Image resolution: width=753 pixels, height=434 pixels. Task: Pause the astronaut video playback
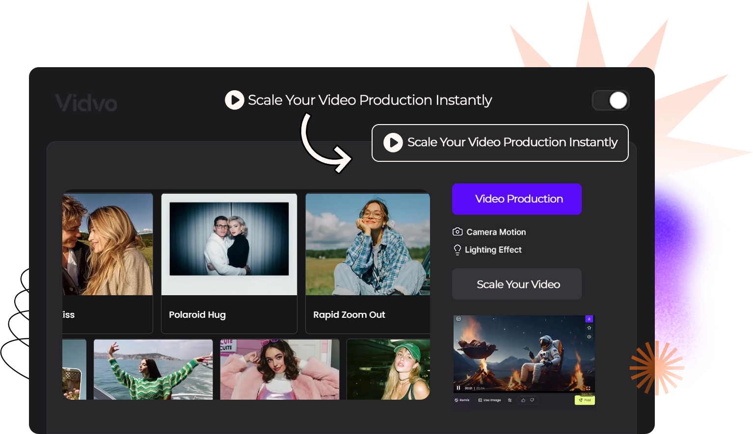coord(458,388)
